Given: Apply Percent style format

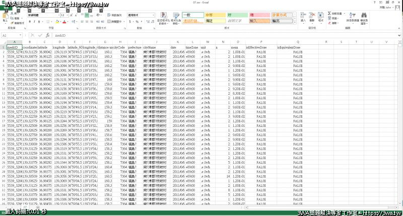Looking at the screenshot, I should [137, 22].
